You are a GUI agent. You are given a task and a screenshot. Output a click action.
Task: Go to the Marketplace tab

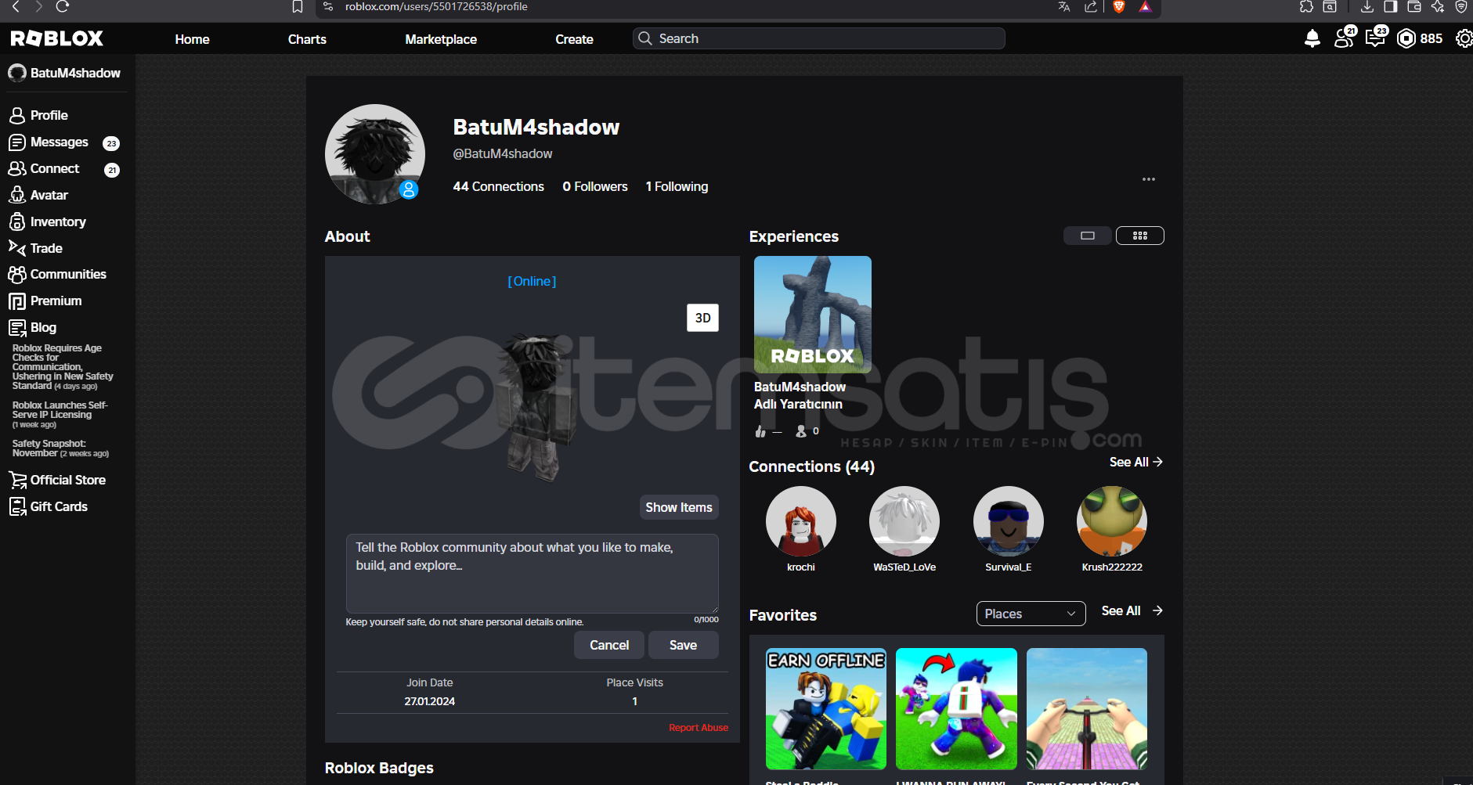[x=441, y=39]
